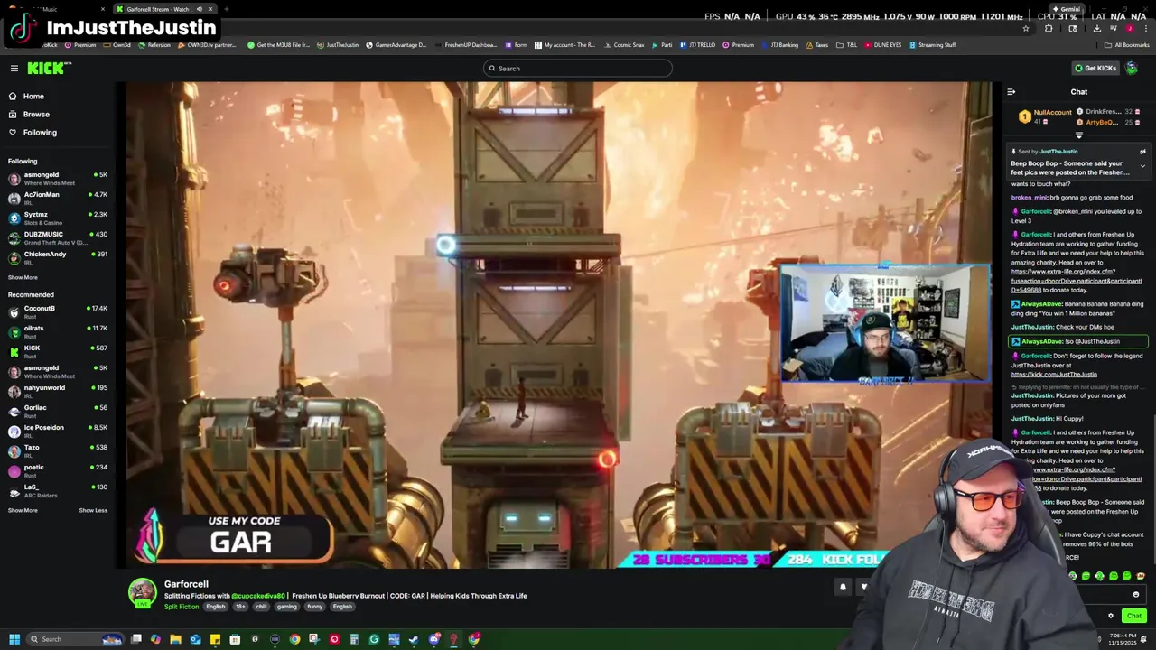Screen dimensions: 1156x650
Task: Click Garforcell channel avatar
Action: coord(142,593)
